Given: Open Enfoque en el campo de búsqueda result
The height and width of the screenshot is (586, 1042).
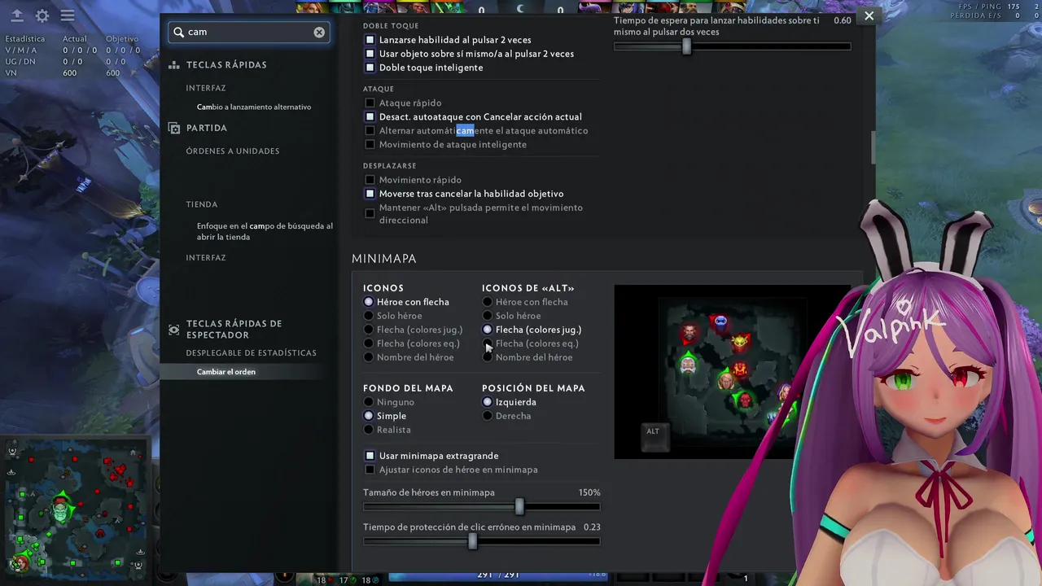Looking at the screenshot, I should click(265, 232).
